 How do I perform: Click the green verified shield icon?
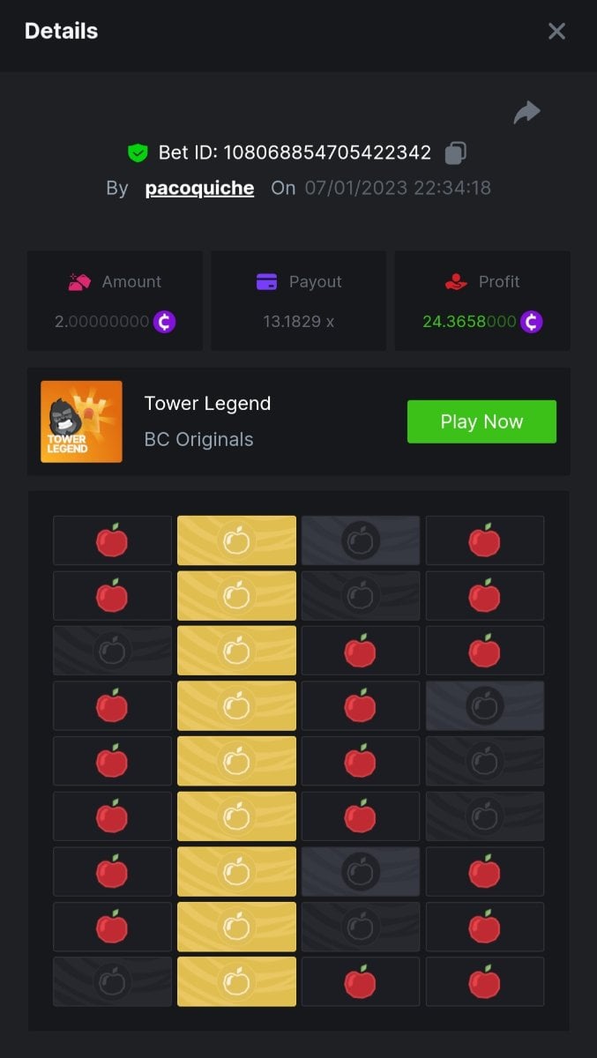(x=137, y=153)
